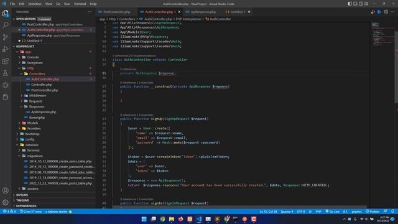Open the Explorer panel three-dots menu
The image size is (398, 224).
90,12
